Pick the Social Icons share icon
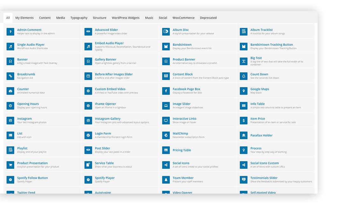This screenshot has width=358, height=206. pyautogui.click(x=166, y=165)
